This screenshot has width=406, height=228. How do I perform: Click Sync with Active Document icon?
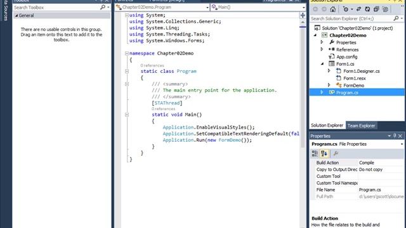click(x=358, y=9)
